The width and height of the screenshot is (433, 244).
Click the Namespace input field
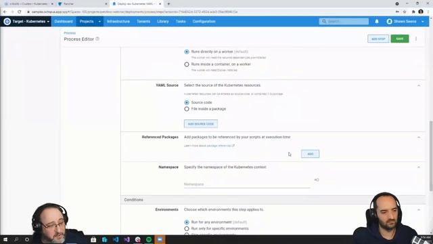coord(247,184)
